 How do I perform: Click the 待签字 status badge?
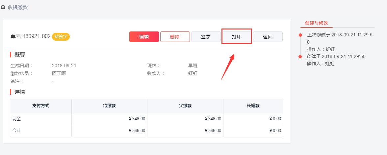click(x=61, y=36)
